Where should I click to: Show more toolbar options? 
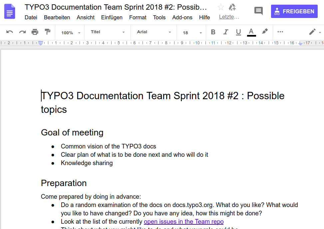pos(280,32)
